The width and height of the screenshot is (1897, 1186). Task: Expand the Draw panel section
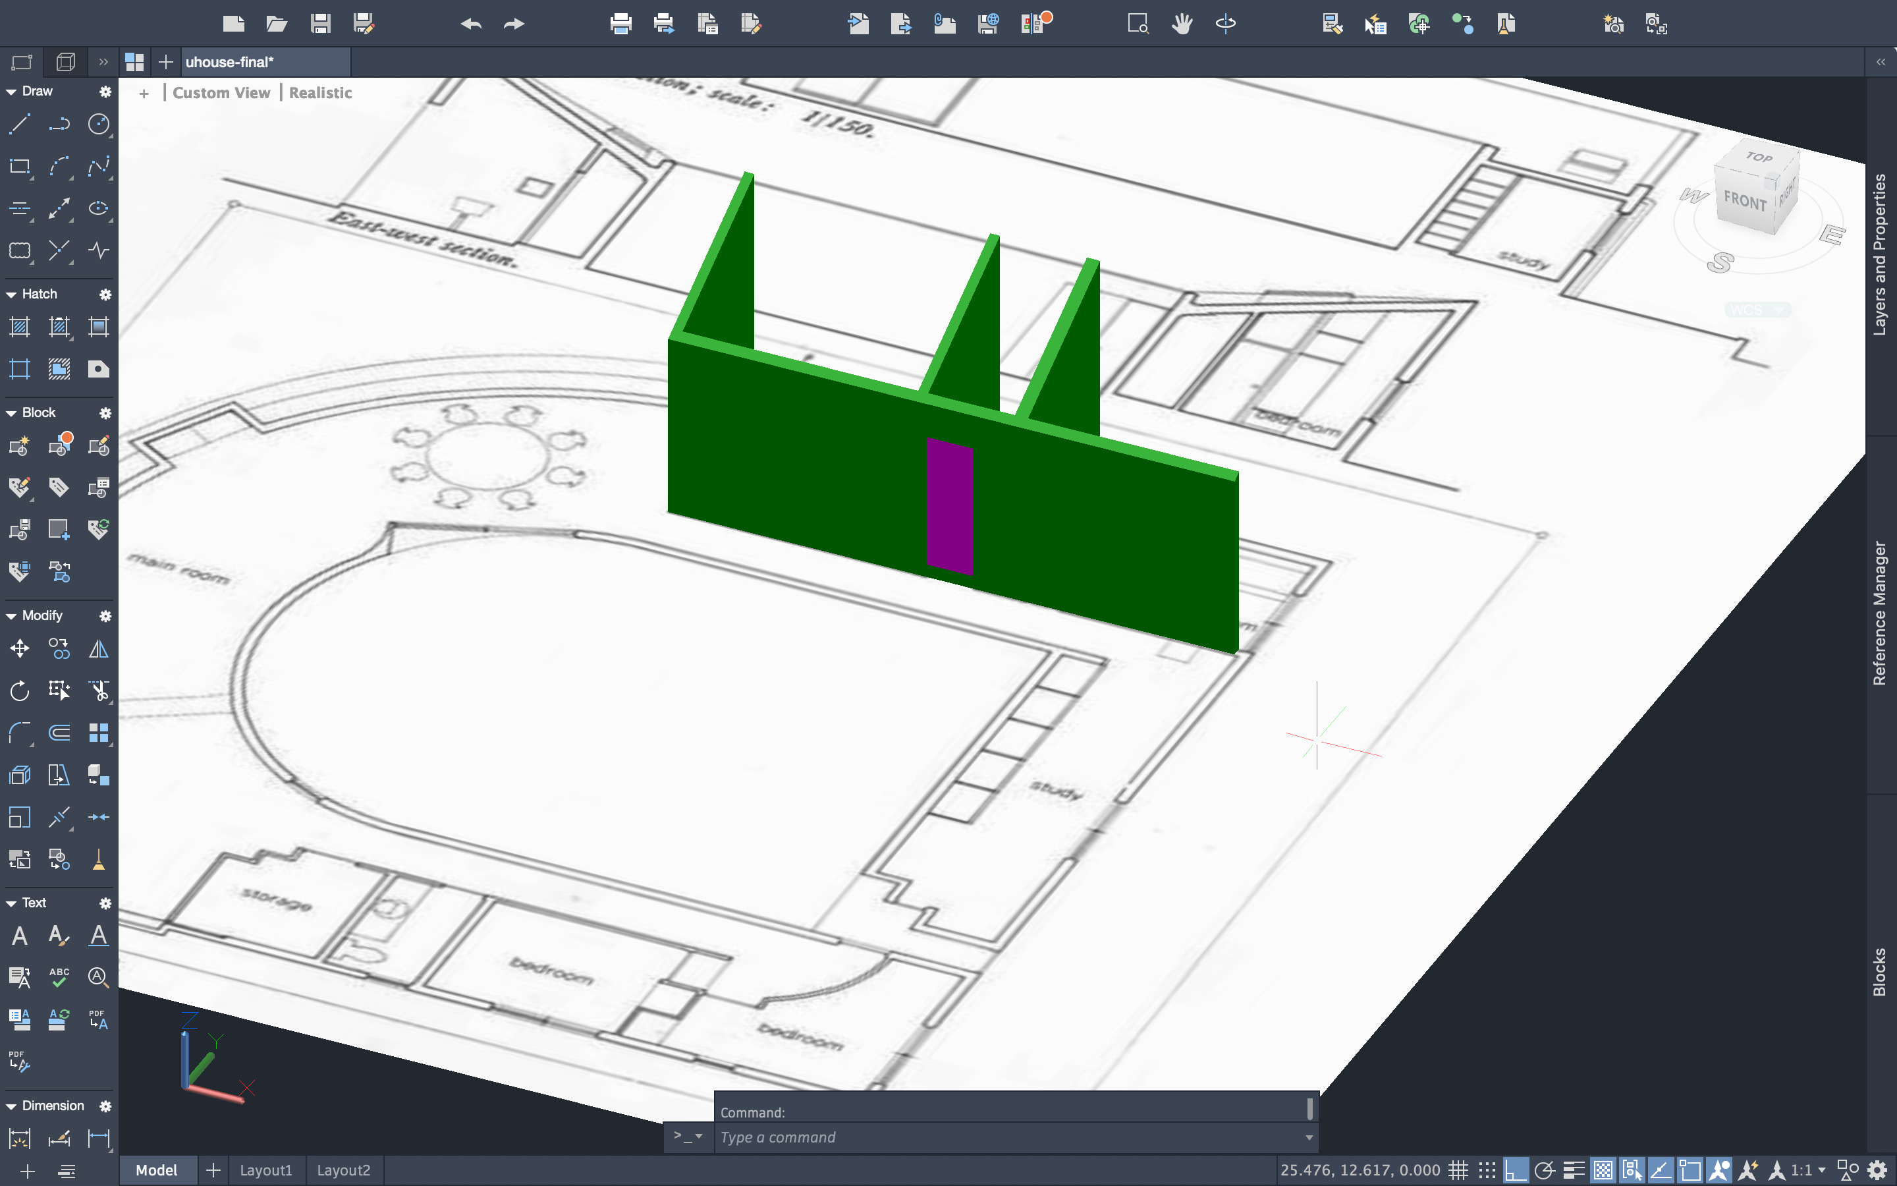11,90
